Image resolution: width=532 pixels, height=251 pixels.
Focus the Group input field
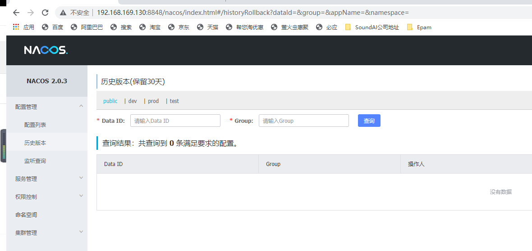pos(304,121)
